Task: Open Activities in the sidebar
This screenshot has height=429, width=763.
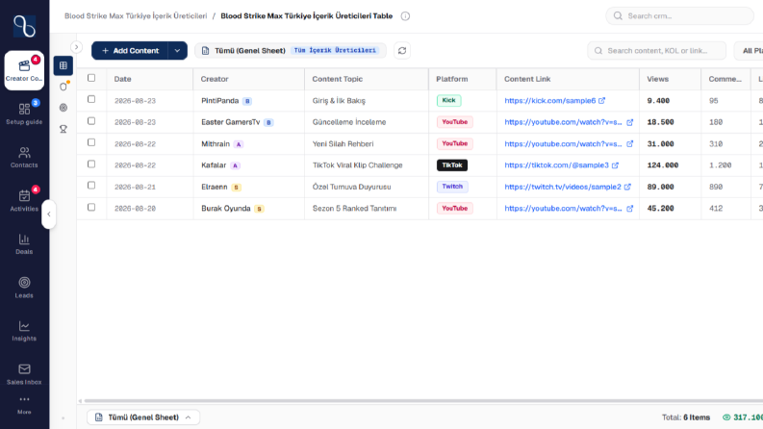Action: coord(24,200)
